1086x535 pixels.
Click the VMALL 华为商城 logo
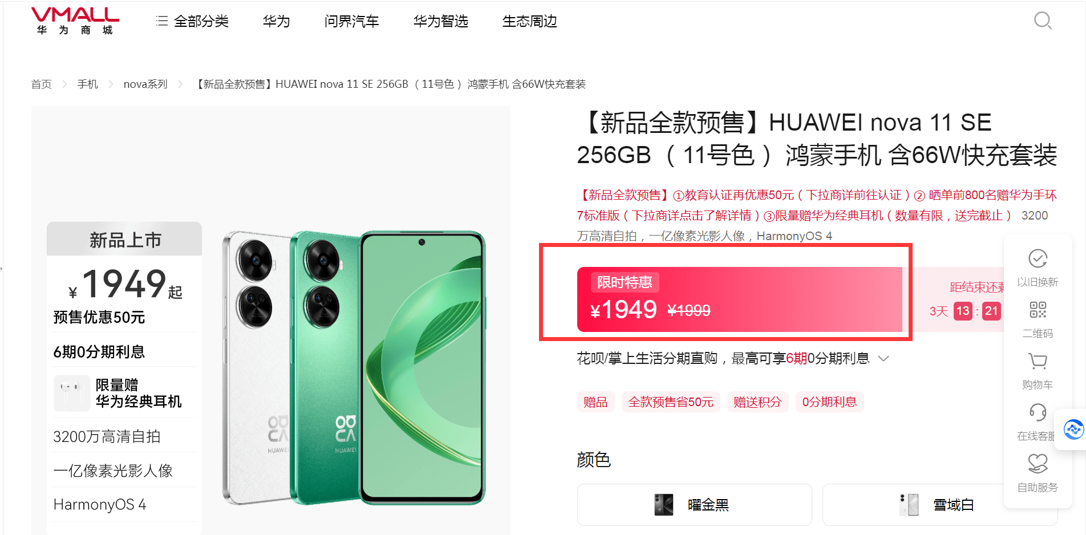[x=75, y=21]
